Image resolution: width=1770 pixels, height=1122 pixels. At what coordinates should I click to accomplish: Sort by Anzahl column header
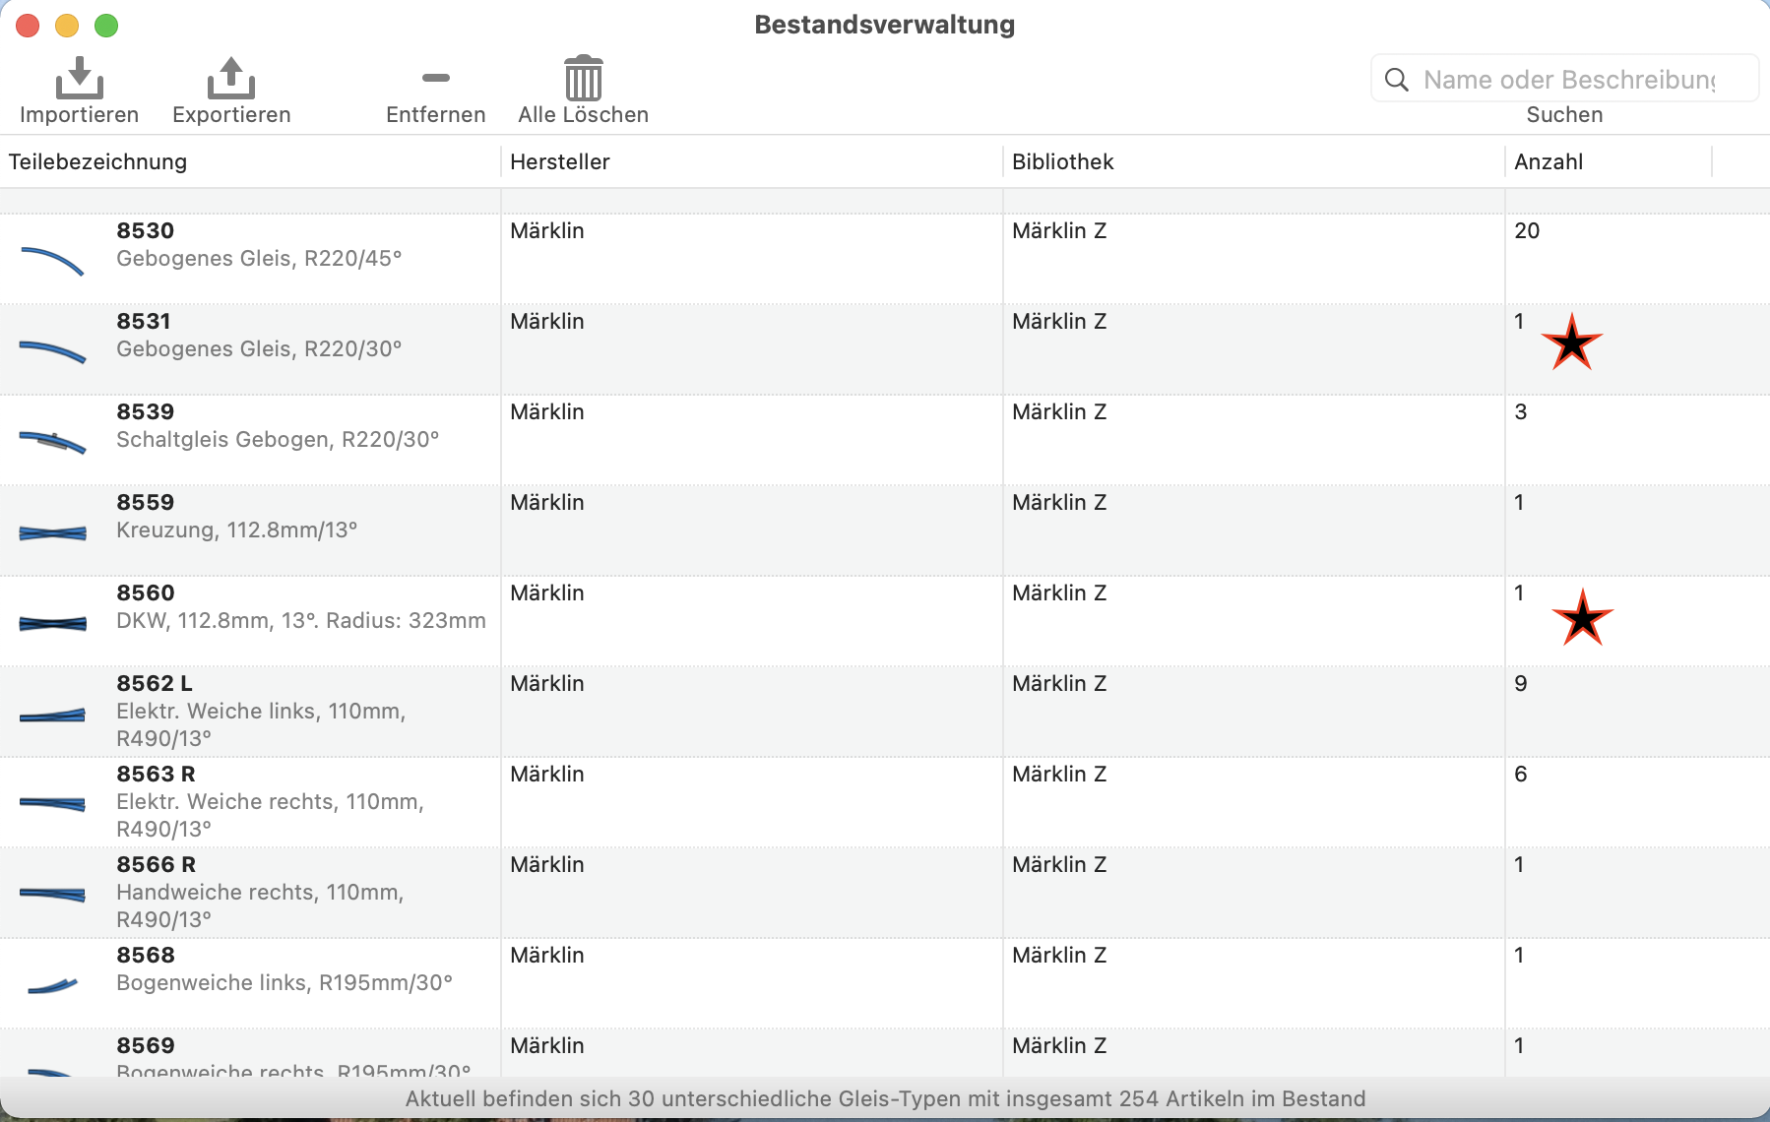point(1549,162)
